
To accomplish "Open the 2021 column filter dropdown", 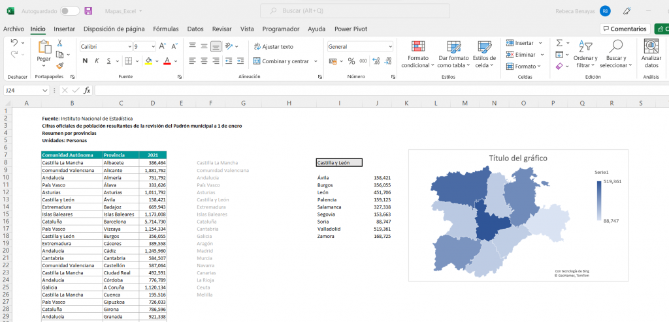I will coord(162,154).
